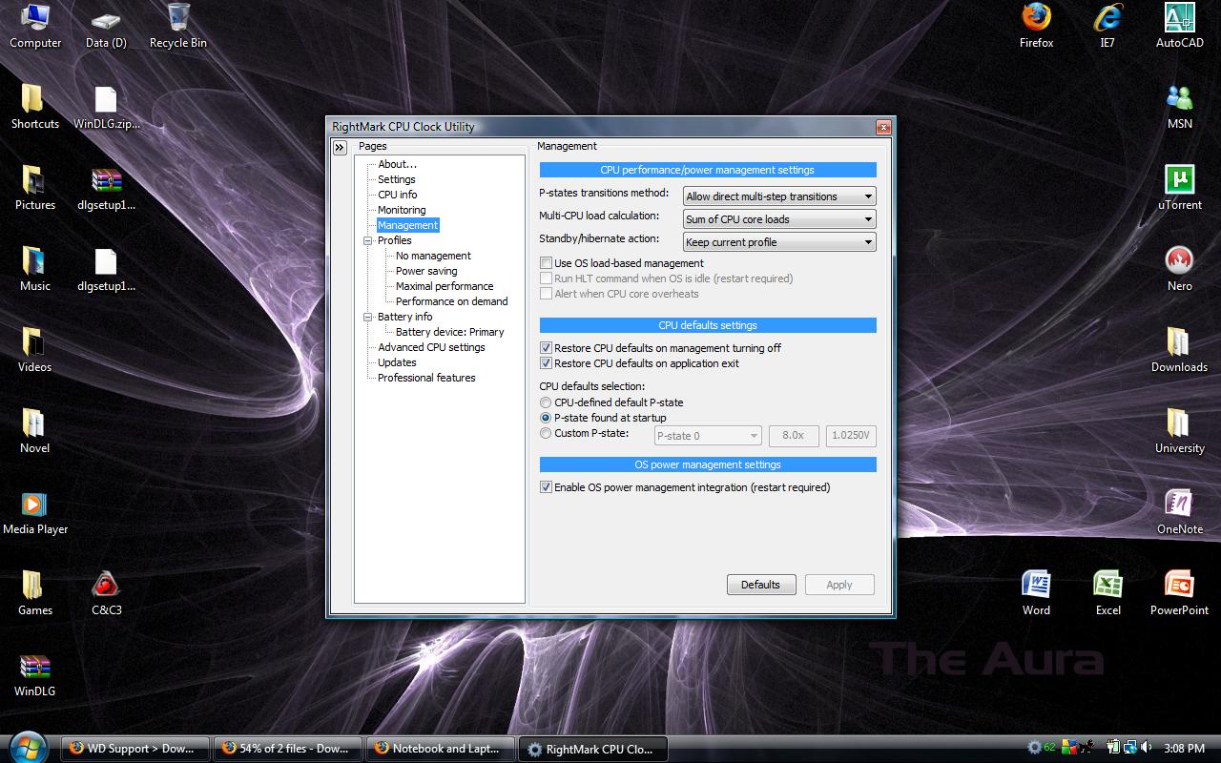
Task: Select Maximal performance profile
Action: point(445,286)
